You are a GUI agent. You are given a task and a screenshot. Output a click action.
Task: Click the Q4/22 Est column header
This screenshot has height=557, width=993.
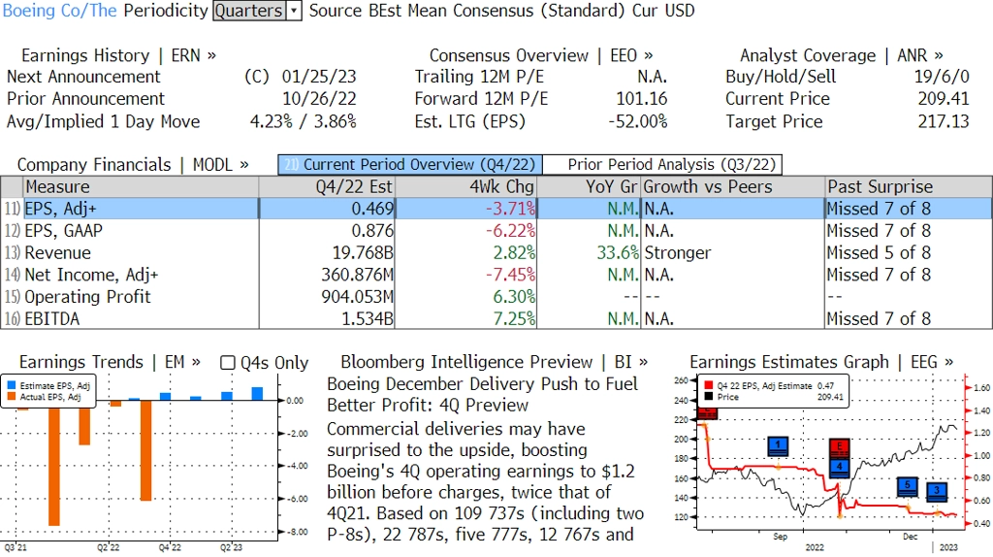pyautogui.click(x=327, y=187)
